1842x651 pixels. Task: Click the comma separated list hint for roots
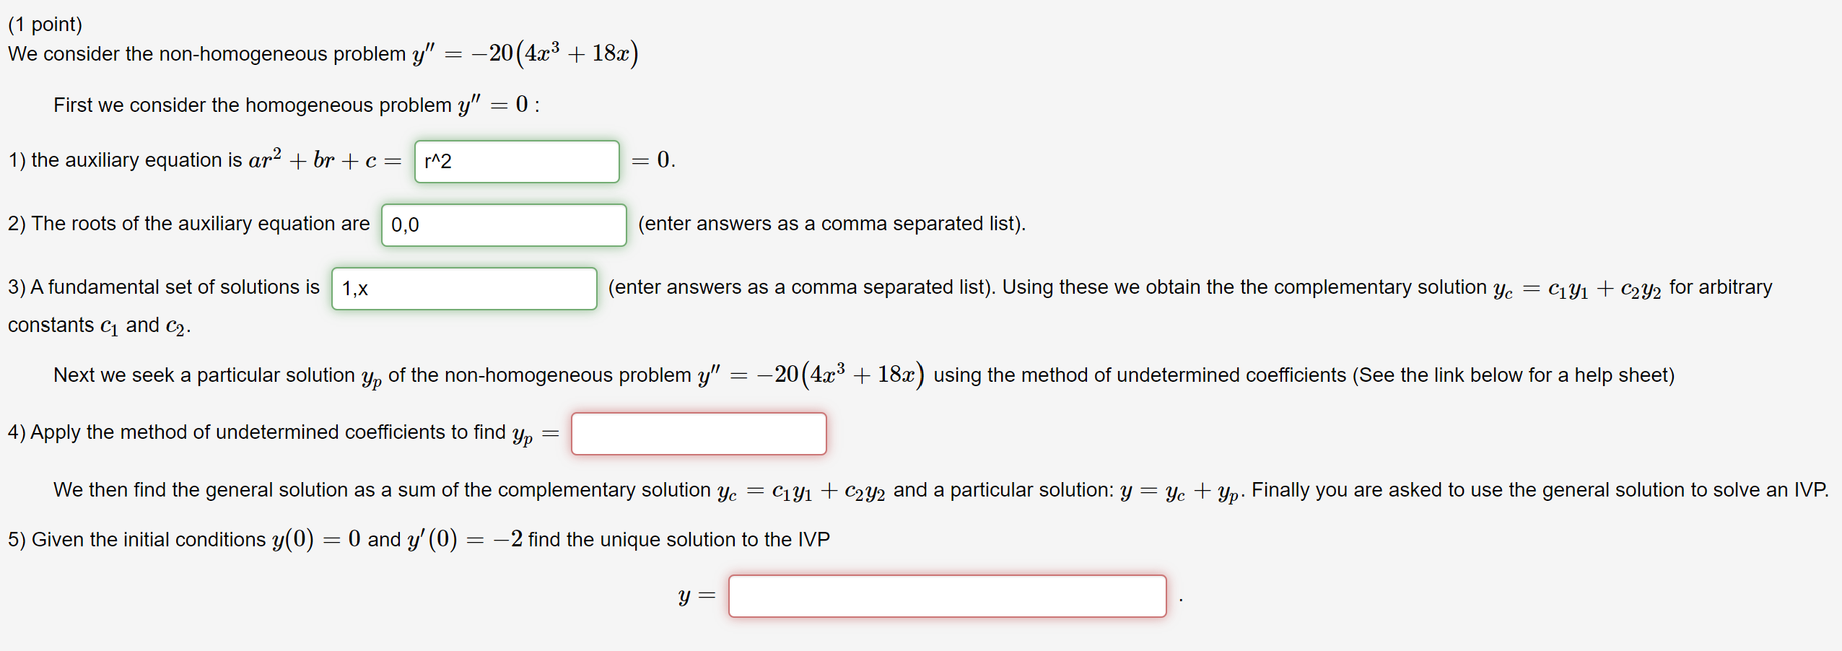(x=831, y=224)
